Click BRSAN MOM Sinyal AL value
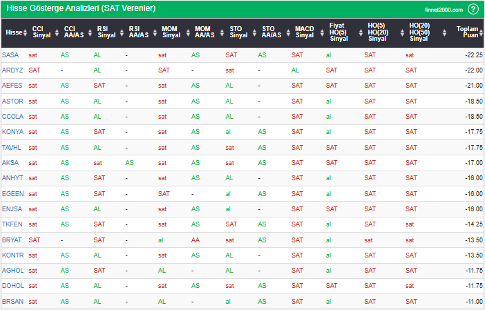485x310 pixels. [x=162, y=301]
